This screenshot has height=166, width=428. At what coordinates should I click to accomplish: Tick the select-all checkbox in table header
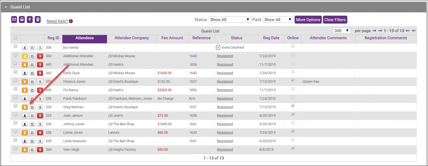(x=15, y=38)
